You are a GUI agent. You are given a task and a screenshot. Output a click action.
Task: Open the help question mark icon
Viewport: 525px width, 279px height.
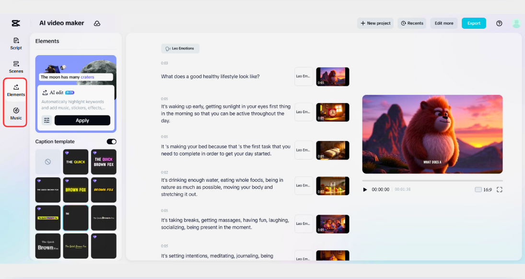(x=499, y=23)
